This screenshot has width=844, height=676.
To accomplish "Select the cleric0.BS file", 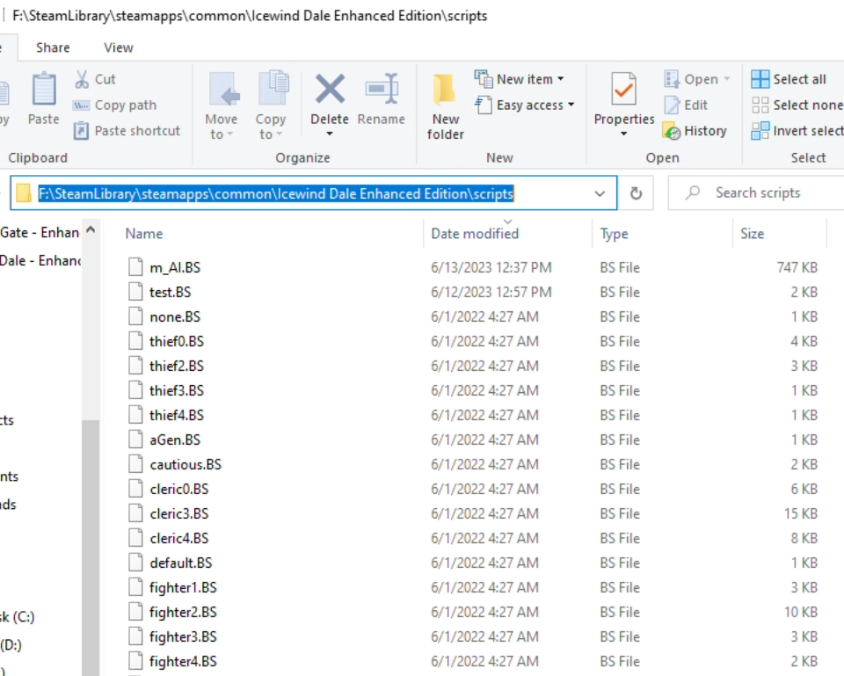I will click(179, 489).
